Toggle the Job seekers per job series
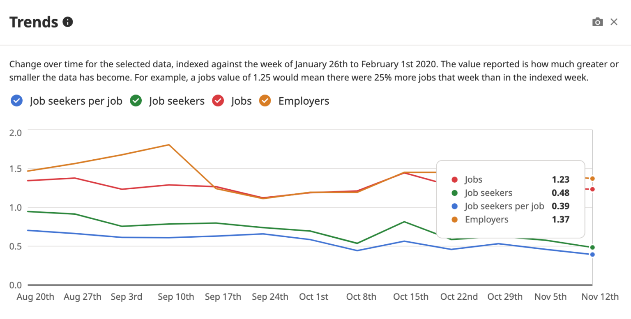This screenshot has width=631, height=319. (76, 101)
